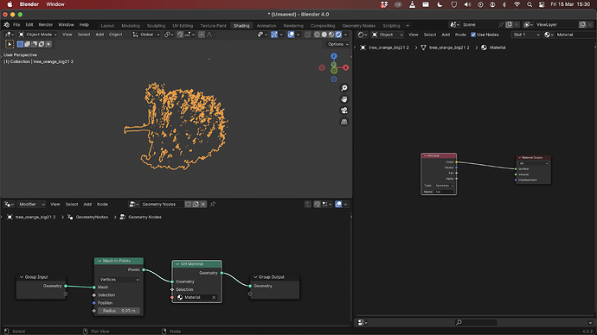Open the viewport zoom magnifier gizmo
This screenshot has height=335, width=597.
[344, 88]
